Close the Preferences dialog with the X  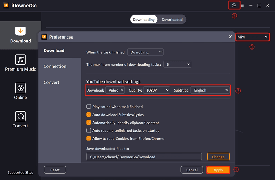coord(230,37)
